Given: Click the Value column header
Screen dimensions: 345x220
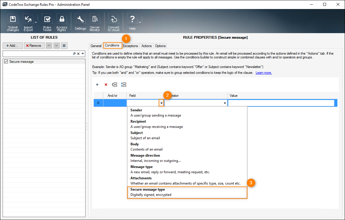Looking at the screenshot, I should pyautogui.click(x=283, y=96).
